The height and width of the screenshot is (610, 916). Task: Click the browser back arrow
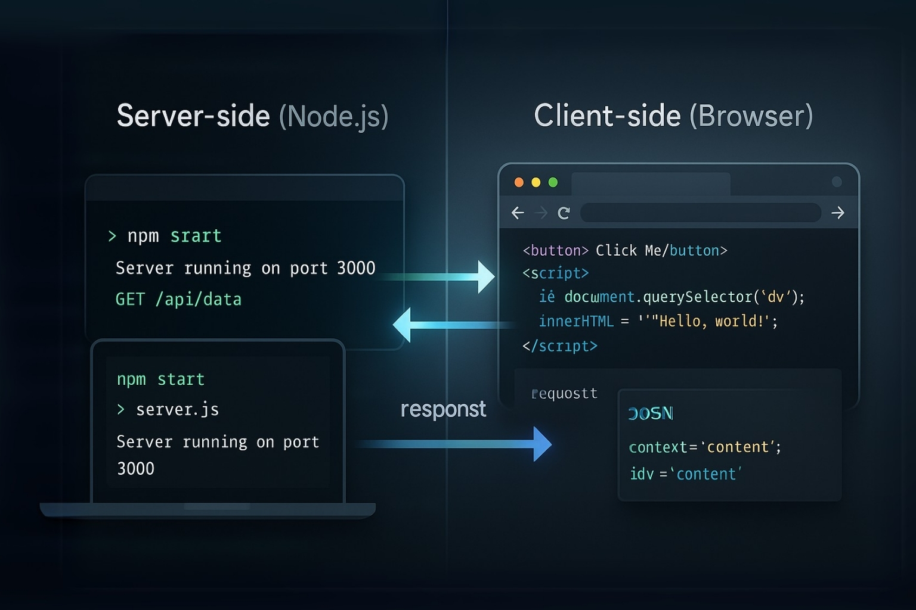click(x=518, y=213)
